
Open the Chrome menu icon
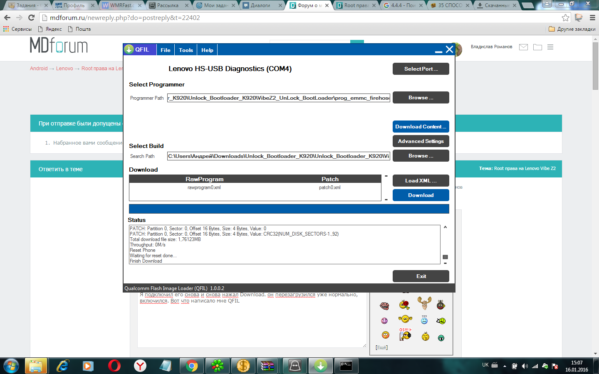pyautogui.click(x=593, y=17)
